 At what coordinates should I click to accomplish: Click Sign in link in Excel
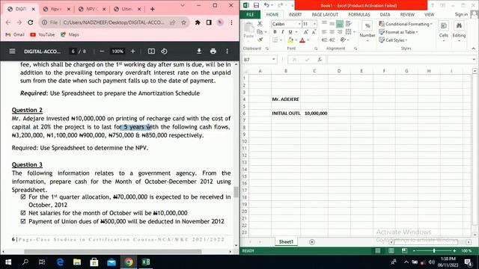[x=461, y=14]
